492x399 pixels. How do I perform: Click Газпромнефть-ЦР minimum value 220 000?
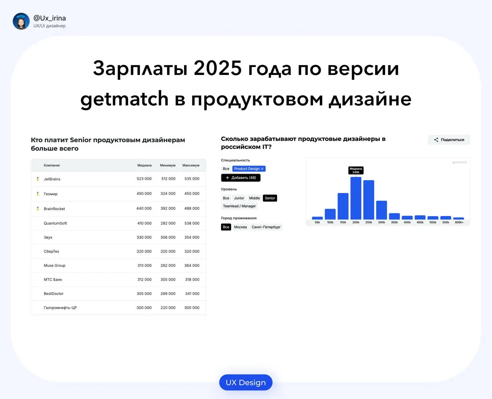click(168, 308)
